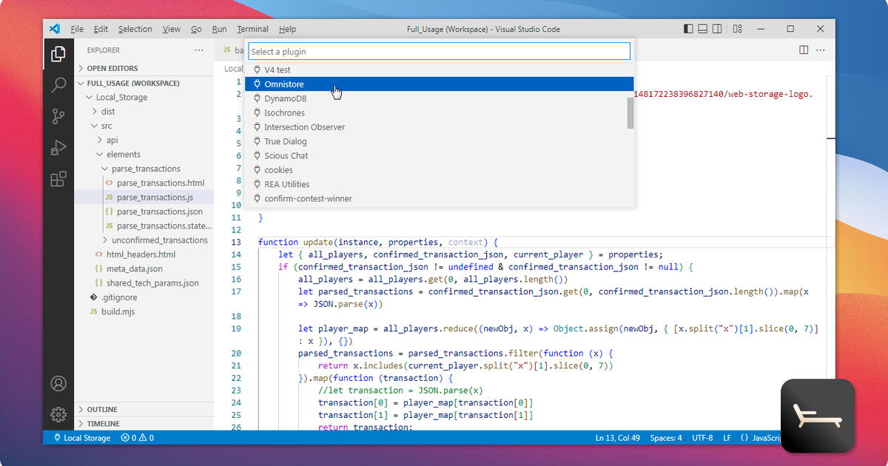Click the Select a plugin input field
Screen dimensions: 888x466
[439, 52]
